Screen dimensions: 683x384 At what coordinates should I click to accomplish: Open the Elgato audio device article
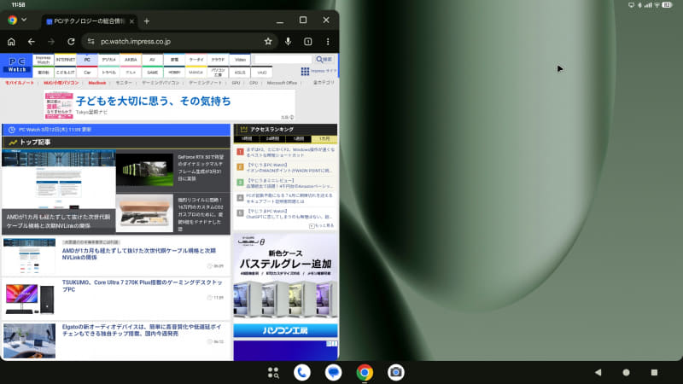click(x=142, y=330)
